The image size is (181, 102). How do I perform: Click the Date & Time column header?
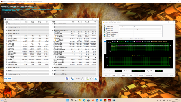tap(126, 27)
